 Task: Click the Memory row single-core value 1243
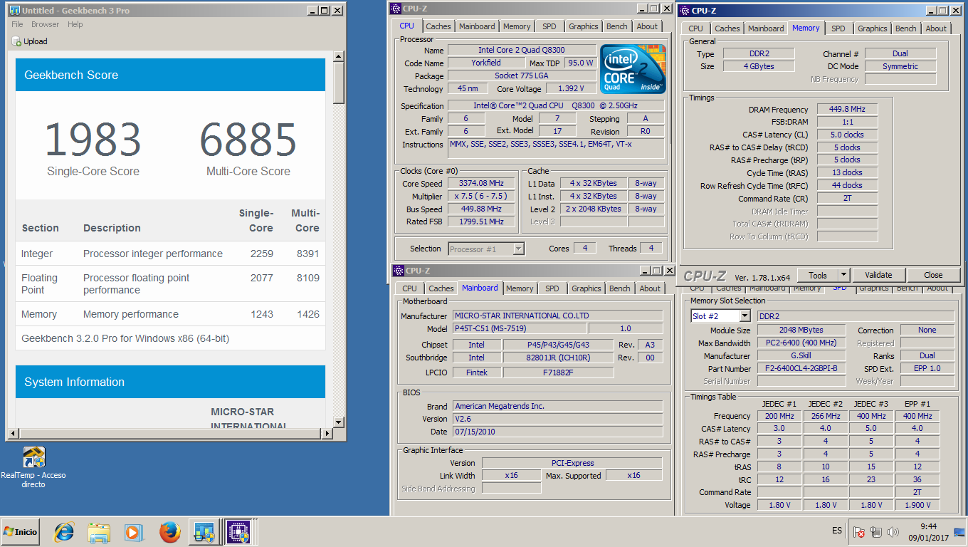coord(262,314)
